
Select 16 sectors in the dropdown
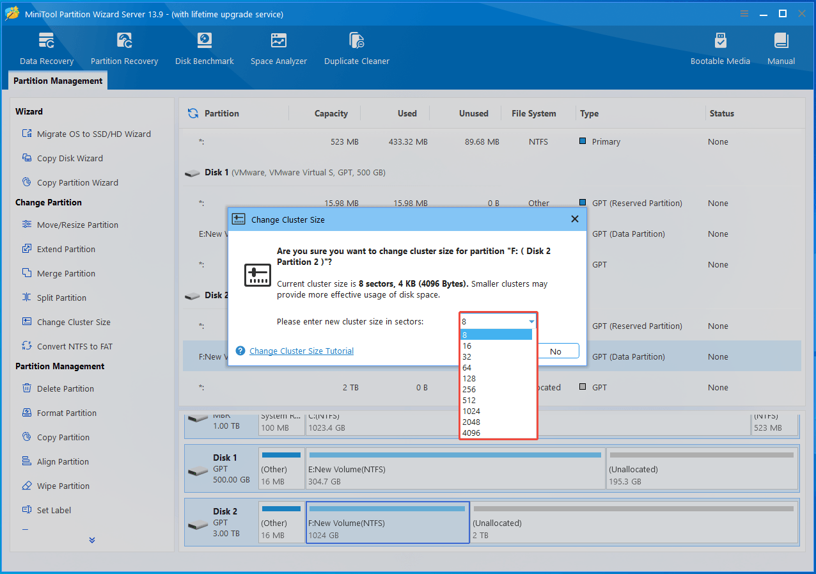coord(496,346)
